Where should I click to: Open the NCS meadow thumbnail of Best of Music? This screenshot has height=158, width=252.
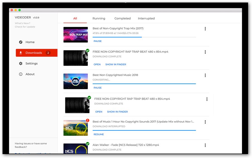76,128
